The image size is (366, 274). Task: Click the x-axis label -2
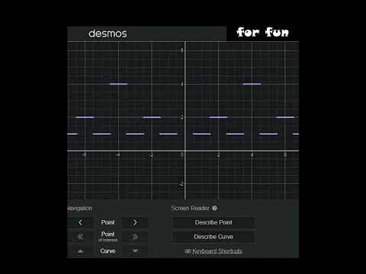(151, 155)
